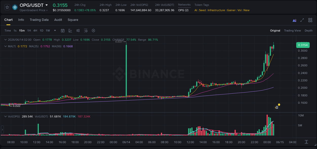Click the New token tag
Image resolution: width=317 pixels, height=149 pixels.
coord(246,10)
